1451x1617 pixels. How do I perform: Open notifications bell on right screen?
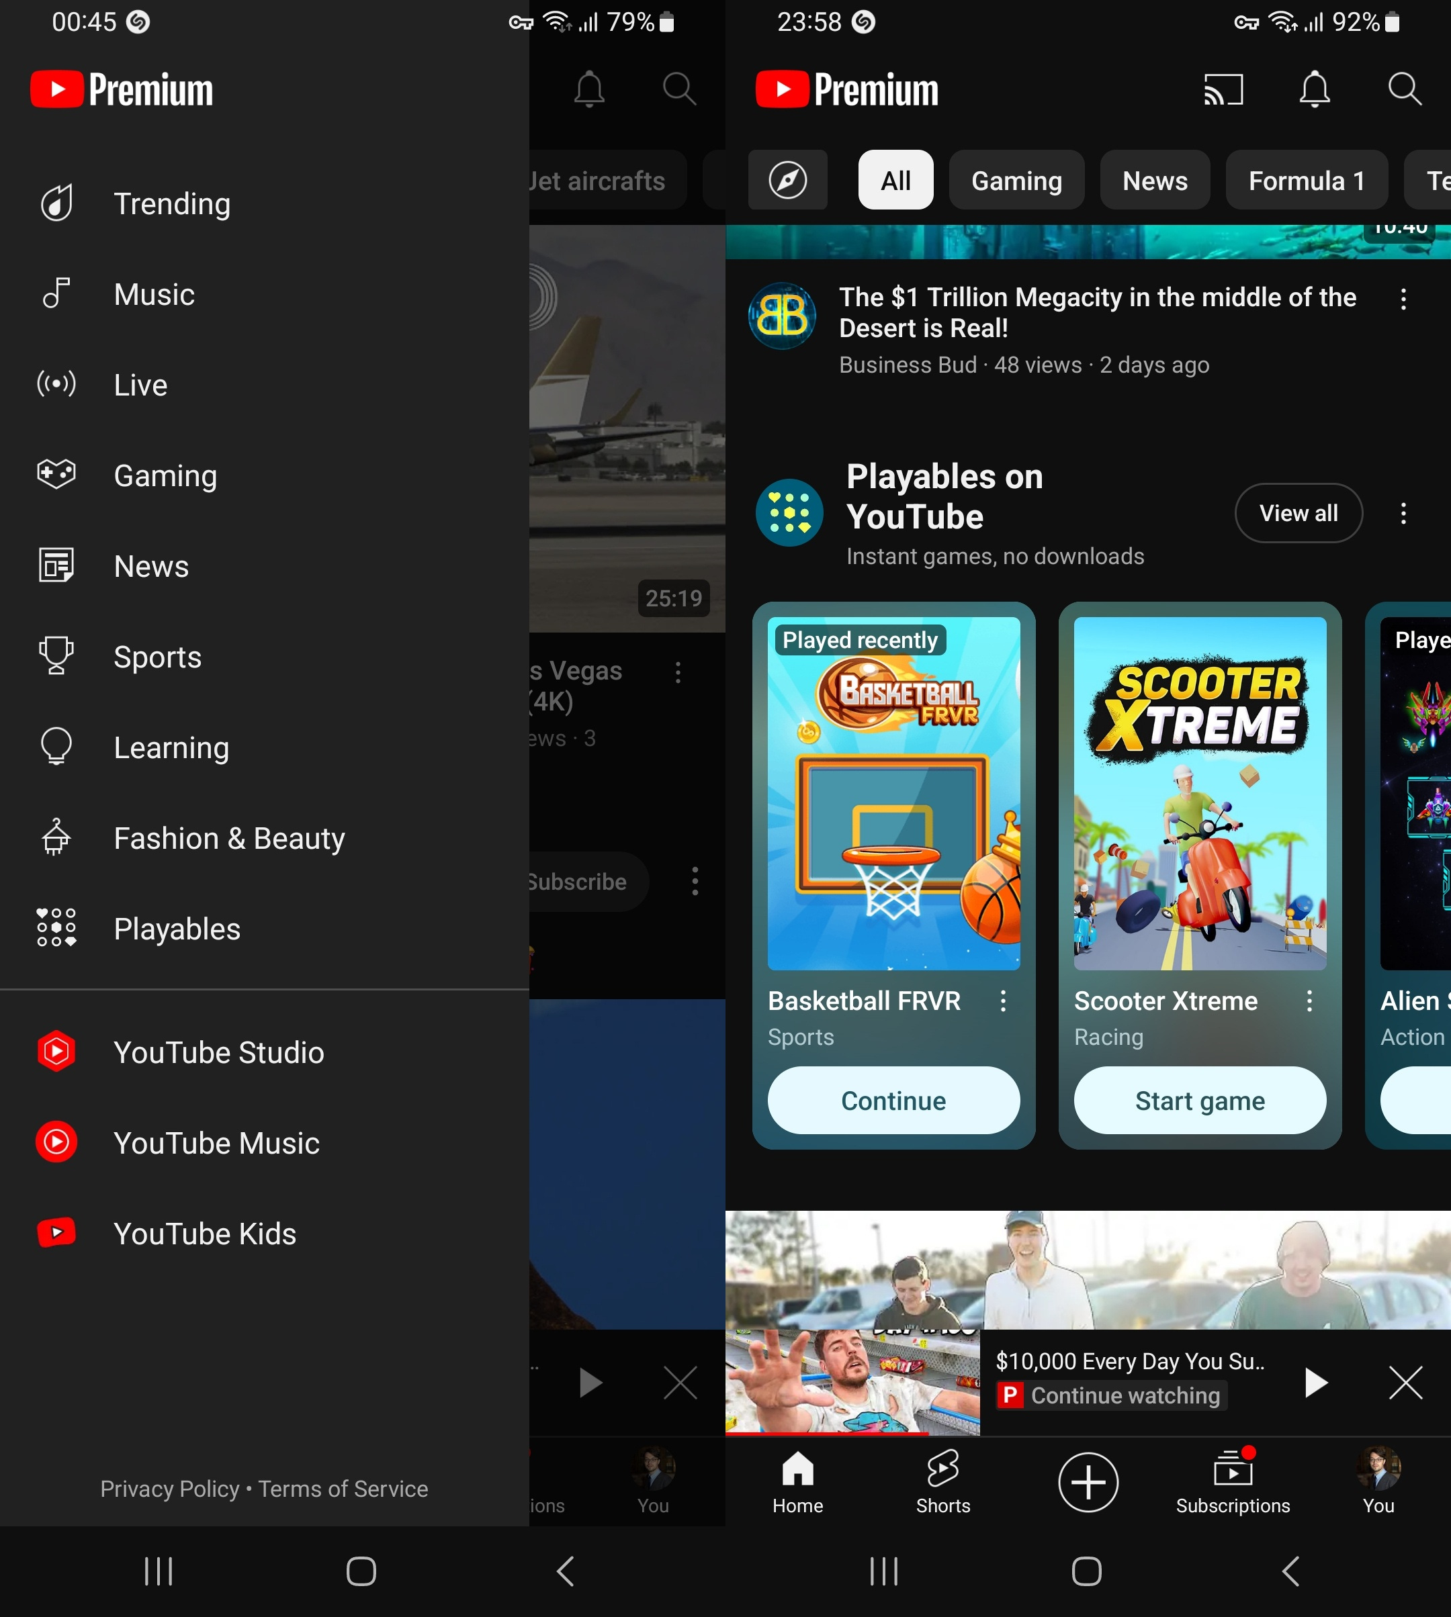(x=1315, y=89)
